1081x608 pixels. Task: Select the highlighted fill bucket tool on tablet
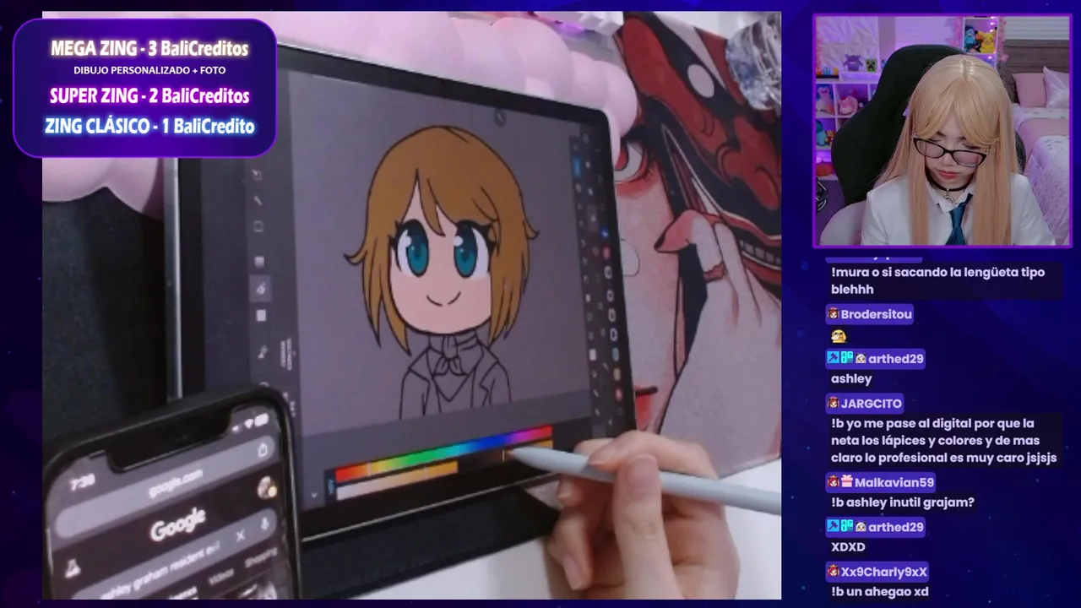coord(261,288)
